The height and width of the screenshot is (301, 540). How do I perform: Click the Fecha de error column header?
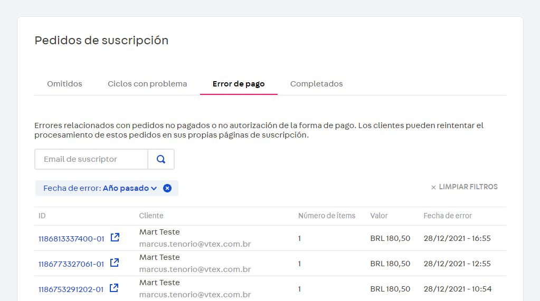[x=448, y=216]
